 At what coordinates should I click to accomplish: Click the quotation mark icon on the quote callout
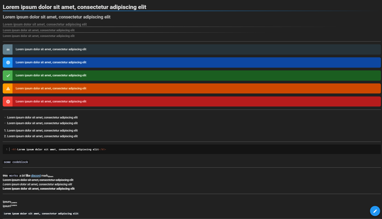point(7,49)
